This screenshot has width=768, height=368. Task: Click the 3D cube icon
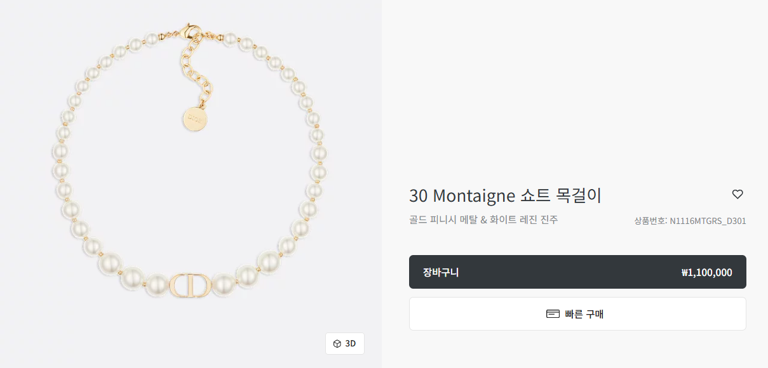click(337, 344)
